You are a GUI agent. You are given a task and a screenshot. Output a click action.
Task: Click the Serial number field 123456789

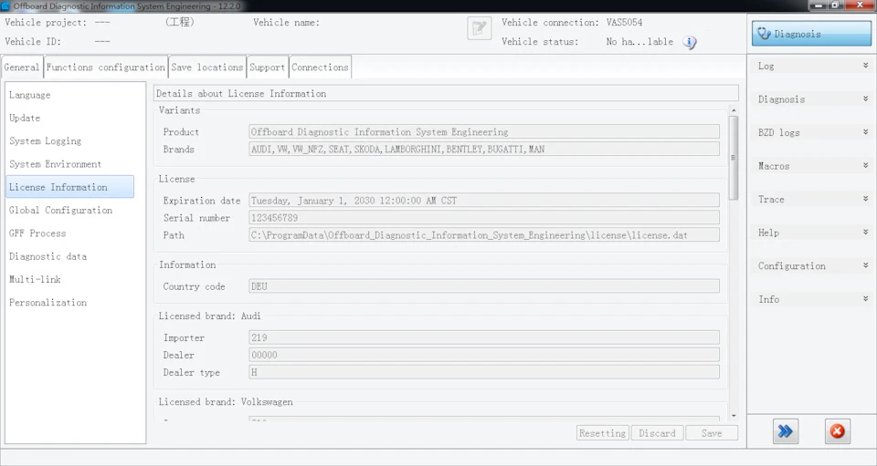coord(484,218)
